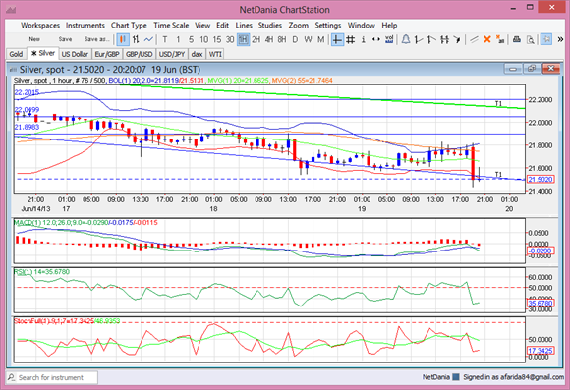Select the trend line drawing tool
Viewport: 570px width, 390px height.
(474, 39)
